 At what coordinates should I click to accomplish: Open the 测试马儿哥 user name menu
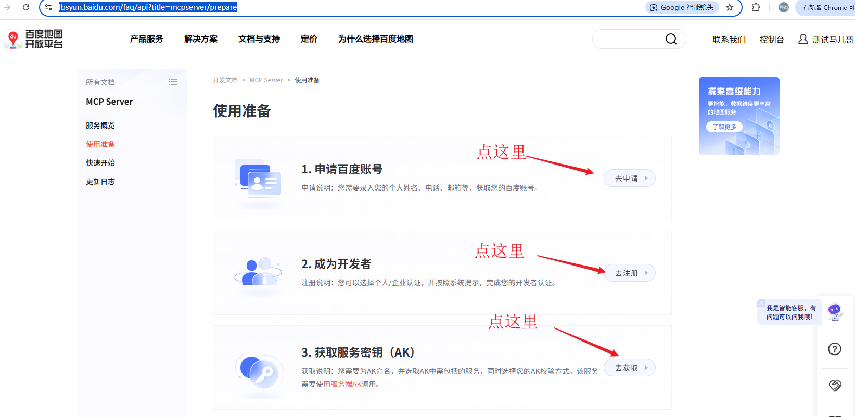pyautogui.click(x=833, y=40)
